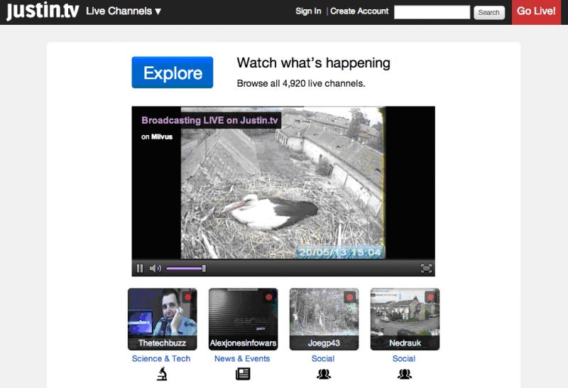Open the Thetechbuzz channel thumbnail
Viewport: 568px width, 388px height.
point(163,319)
